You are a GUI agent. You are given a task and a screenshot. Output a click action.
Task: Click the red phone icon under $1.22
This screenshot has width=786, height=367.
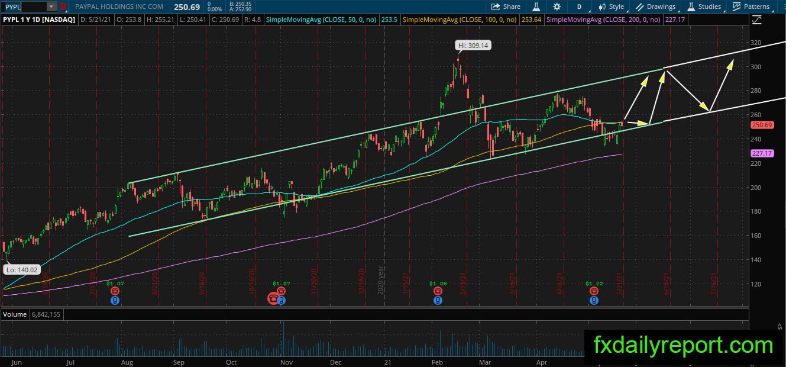[593, 292]
